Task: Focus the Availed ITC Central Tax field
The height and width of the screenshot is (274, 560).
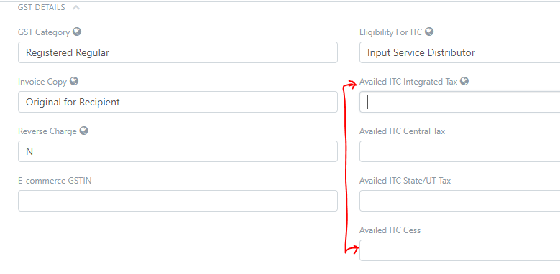Action: [x=459, y=151]
